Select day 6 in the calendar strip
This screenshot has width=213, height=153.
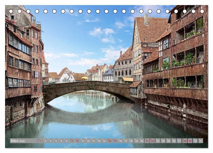[67, 141]
